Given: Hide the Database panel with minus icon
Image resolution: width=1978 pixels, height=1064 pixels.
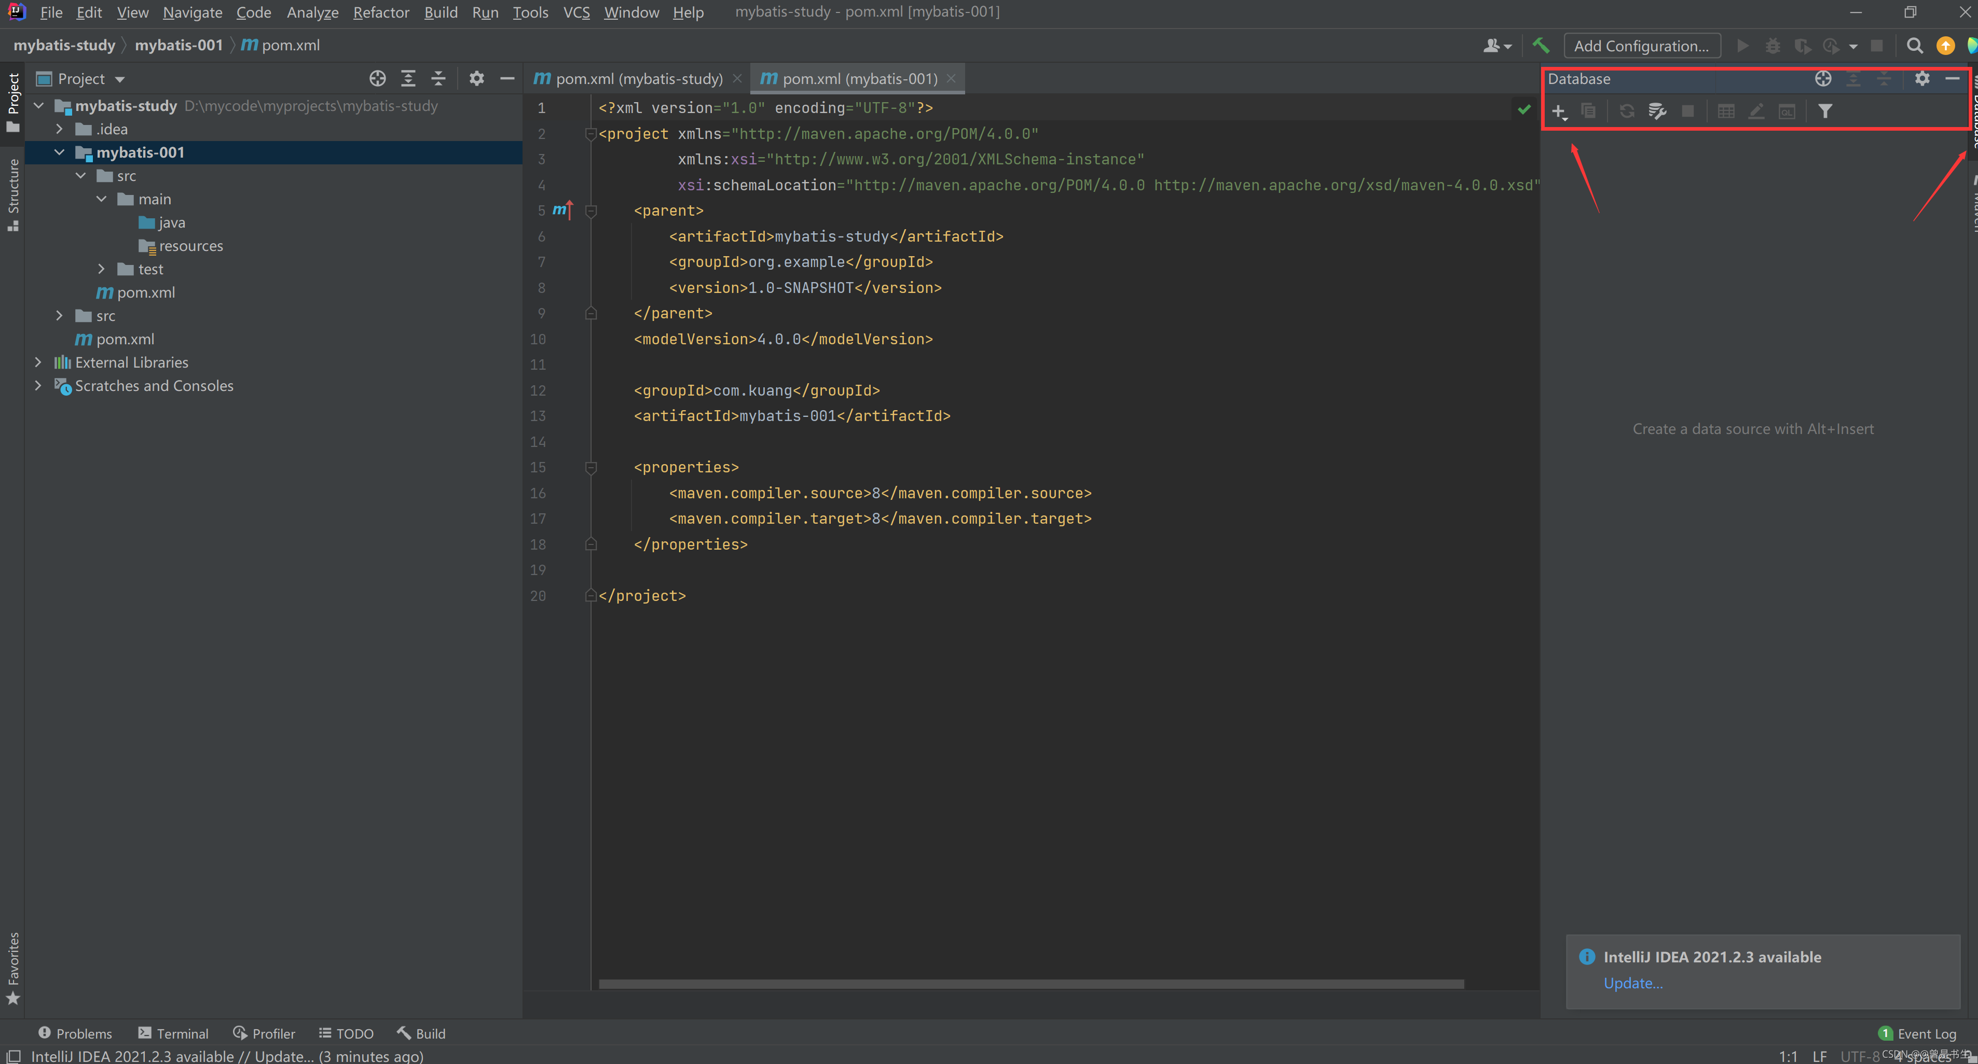Looking at the screenshot, I should click(x=1953, y=78).
